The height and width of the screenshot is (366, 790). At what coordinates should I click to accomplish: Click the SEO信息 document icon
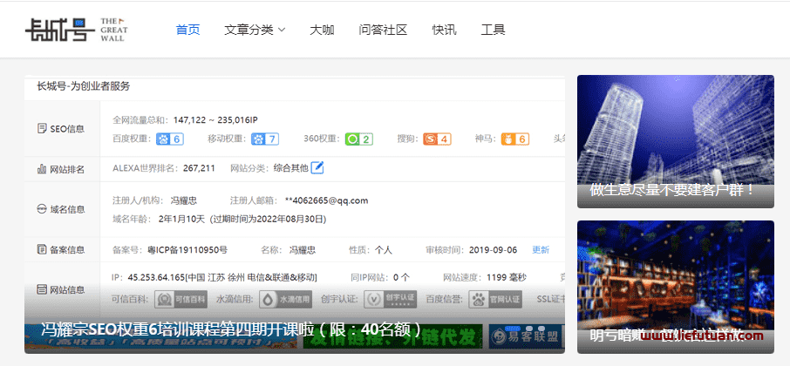tap(43, 128)
